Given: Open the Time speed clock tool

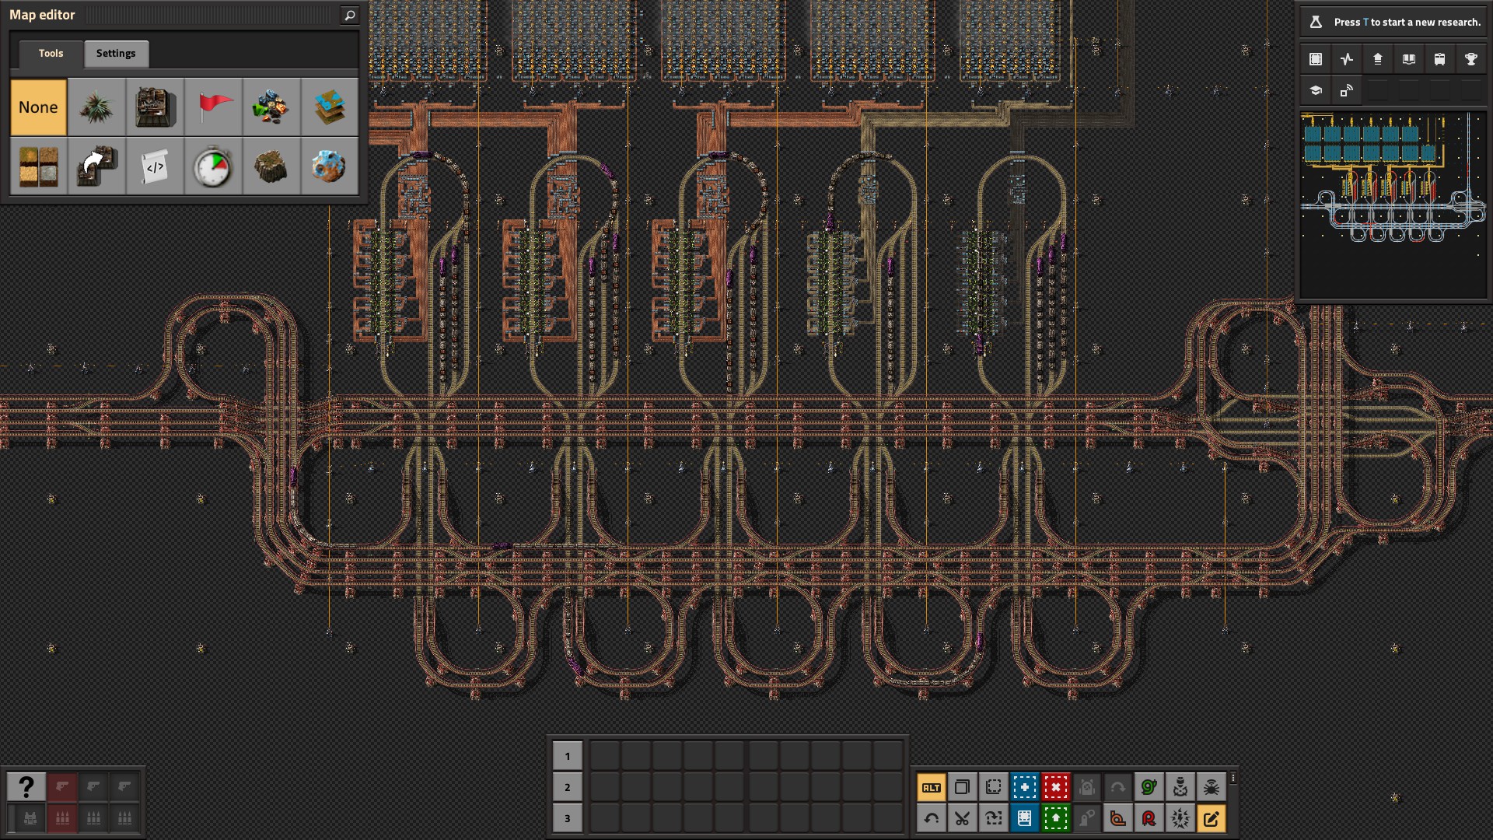Looking at the screenshot, I should [x=212, y=166].
